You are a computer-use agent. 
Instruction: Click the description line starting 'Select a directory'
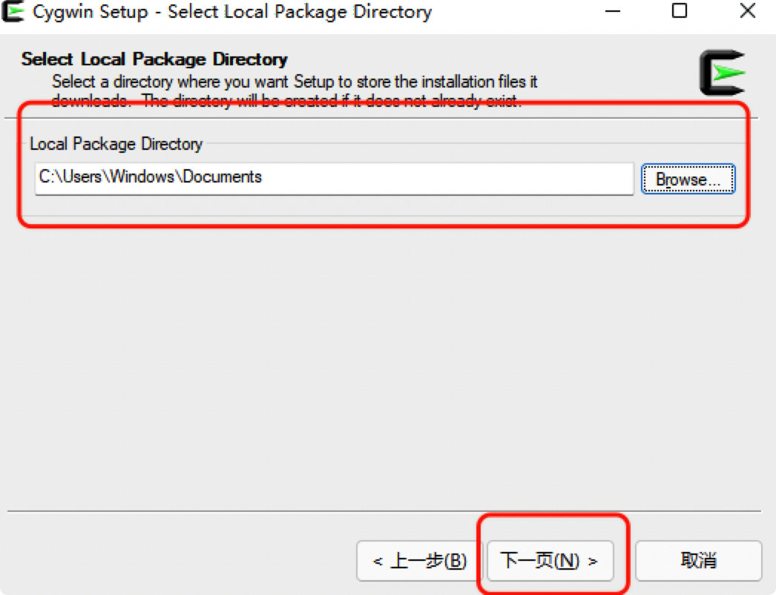pos(295,81)
